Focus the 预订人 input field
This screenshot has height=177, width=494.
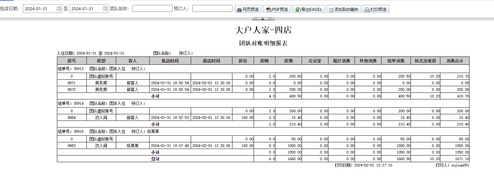click(212, 9)
